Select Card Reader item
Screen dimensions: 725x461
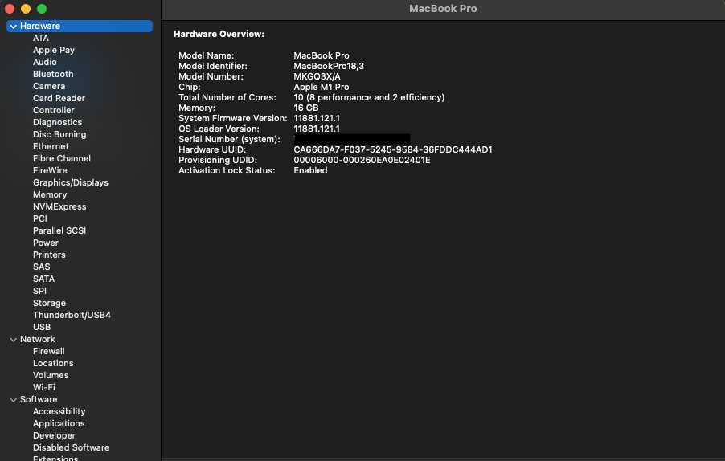pos(59,98)
